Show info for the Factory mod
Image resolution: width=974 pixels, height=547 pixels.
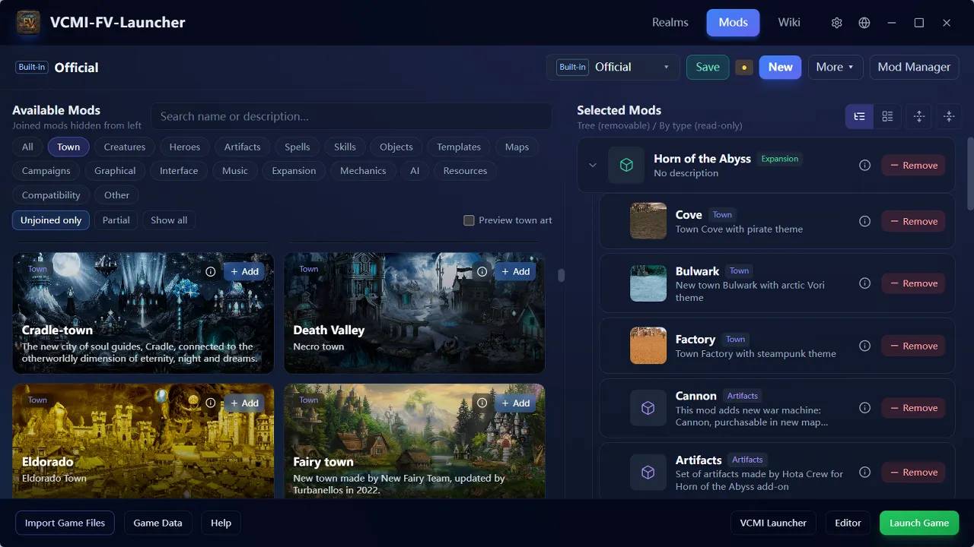pyautogui.click(x=864, y=346)
